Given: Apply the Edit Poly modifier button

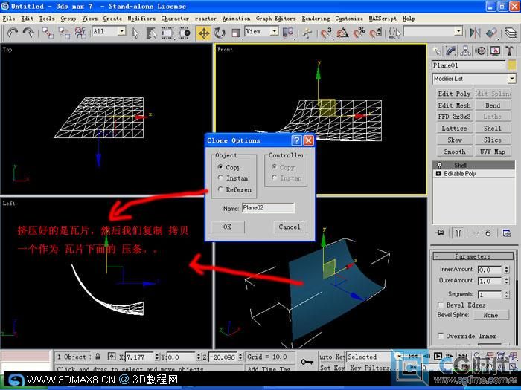Looking at the screenshot, I should click(454, 94).
